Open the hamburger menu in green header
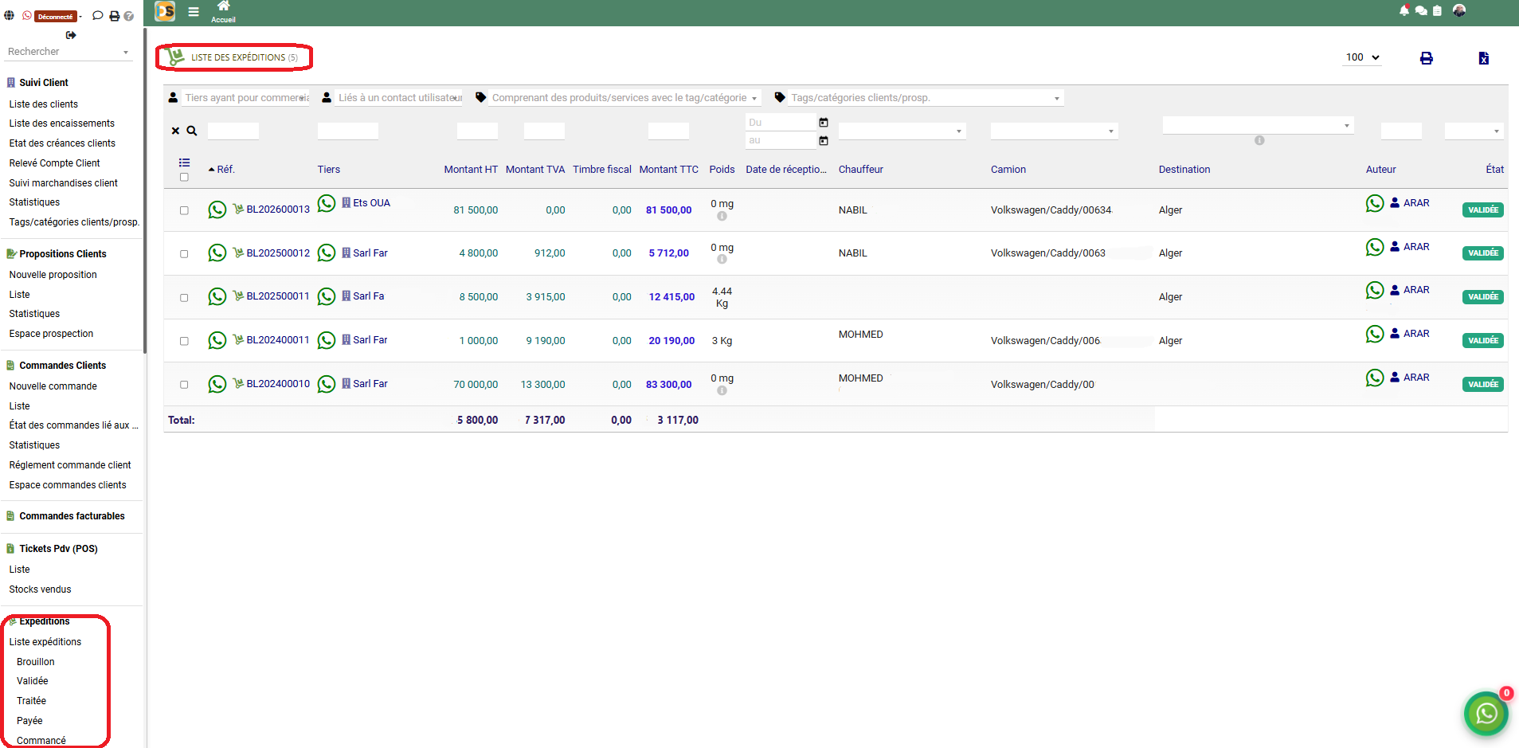 (x=194, y=12)
